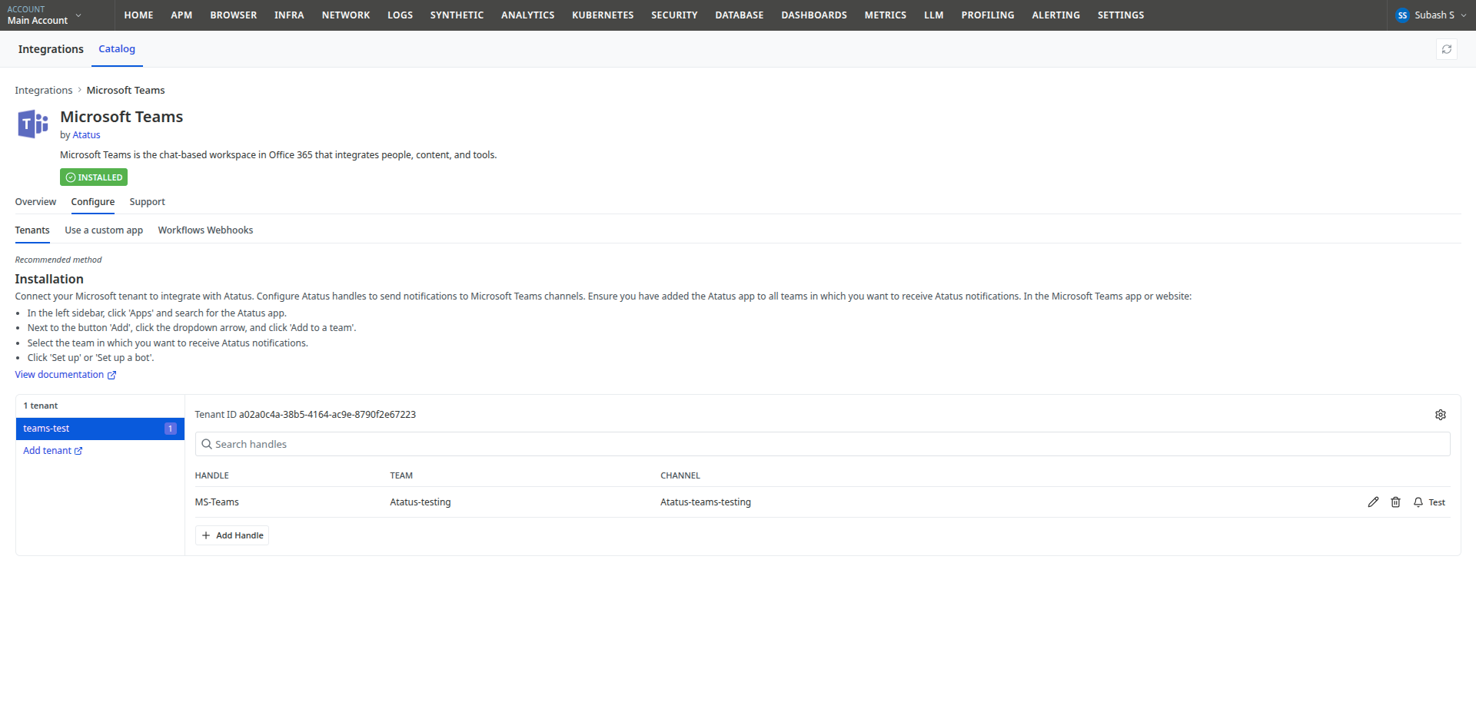Viewport: 1476px width, 712px height.
Task: Open DASHBOARDS in the nav bar
Action: pyautogui.click(x=814, y=15)
